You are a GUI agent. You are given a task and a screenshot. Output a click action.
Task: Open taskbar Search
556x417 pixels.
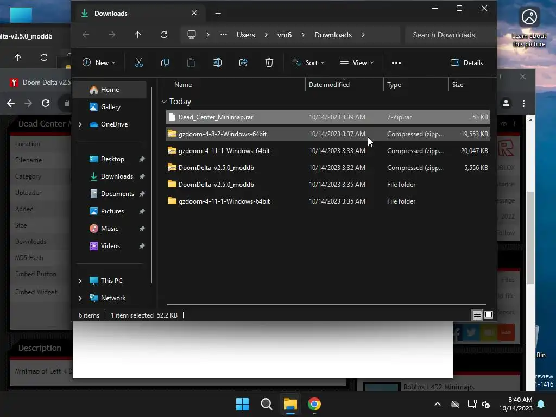266,404
